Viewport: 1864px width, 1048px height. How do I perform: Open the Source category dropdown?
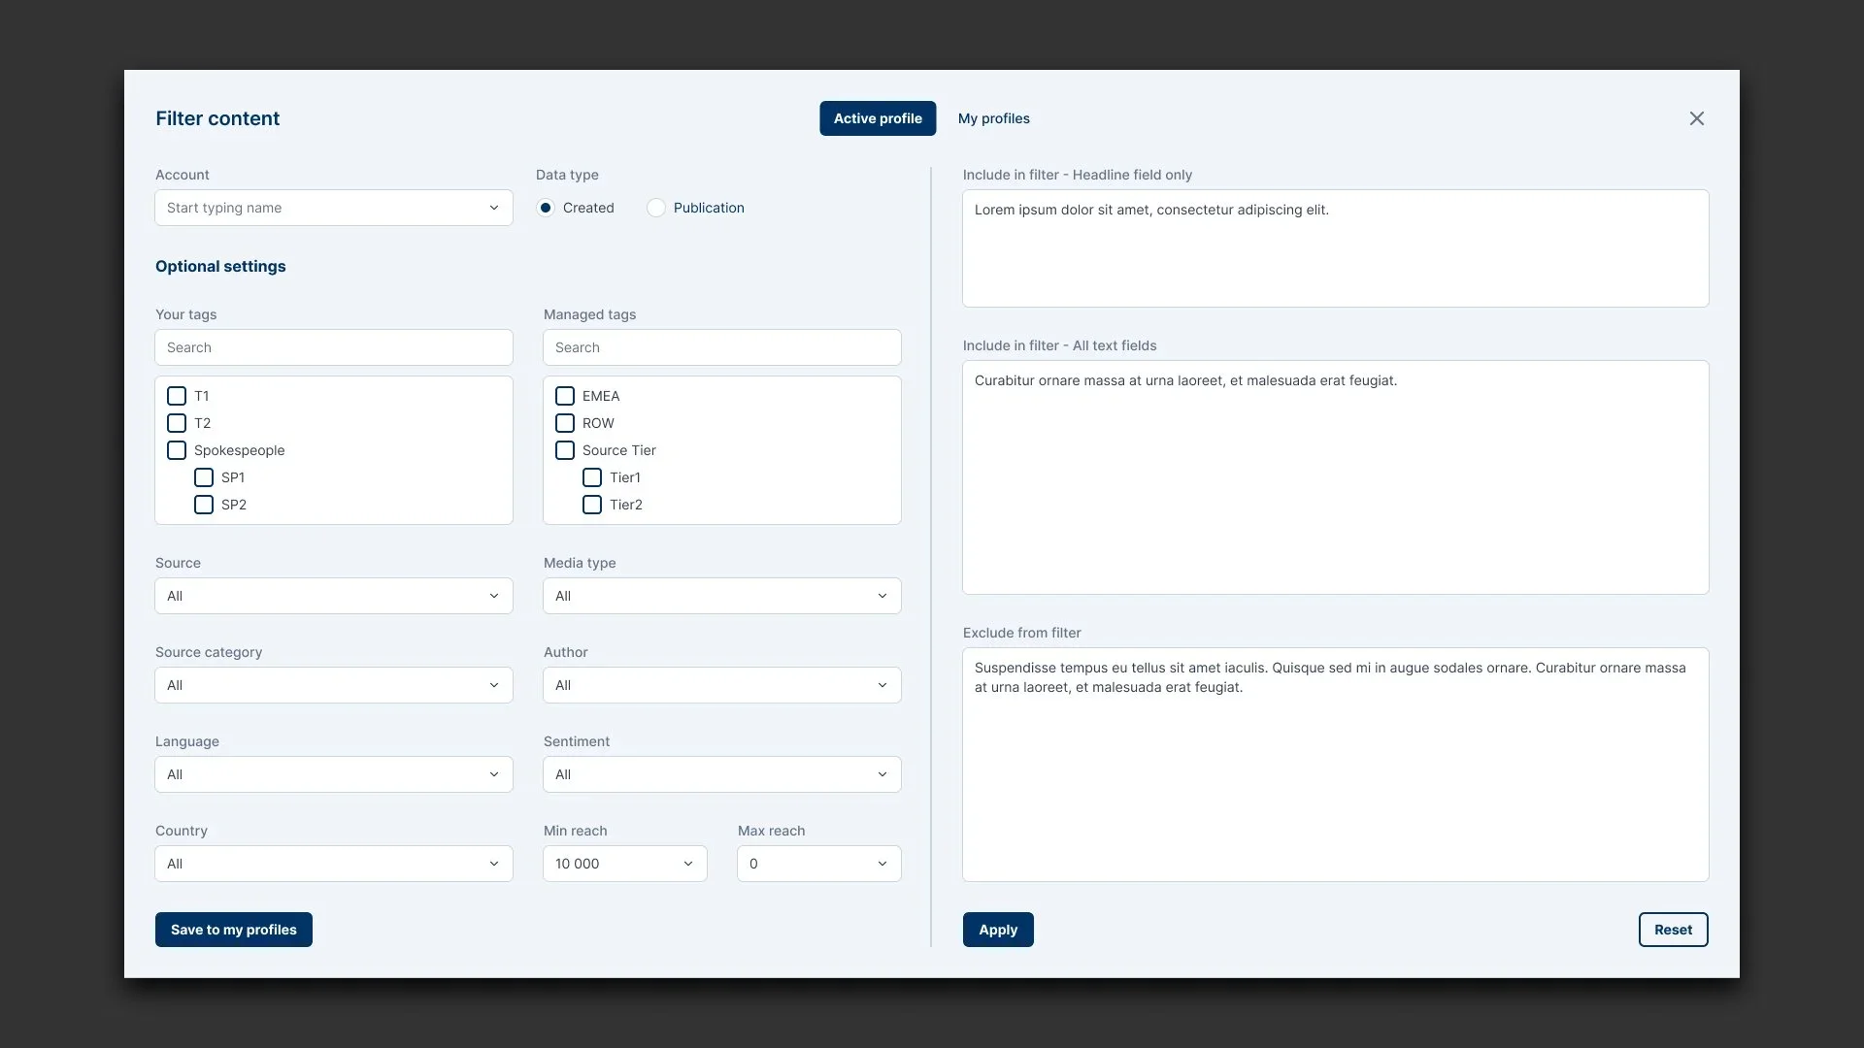coord(333,685)
